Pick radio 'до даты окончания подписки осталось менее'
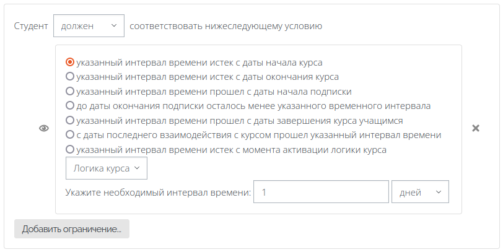This screenshot has width=503, height=252. (x=70, y=105)
